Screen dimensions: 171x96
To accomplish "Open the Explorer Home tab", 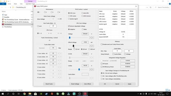I will coord(9,4).
